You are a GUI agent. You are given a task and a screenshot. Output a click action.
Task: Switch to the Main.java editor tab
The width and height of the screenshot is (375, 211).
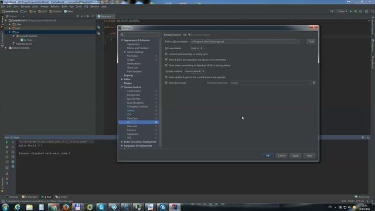pyautogui.click(x=106, y=16)
